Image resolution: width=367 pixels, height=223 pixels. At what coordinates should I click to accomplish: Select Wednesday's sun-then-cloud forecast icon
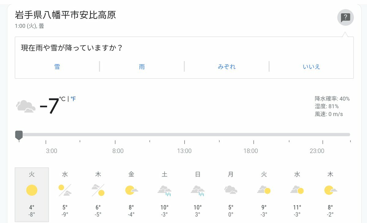pos(65,190)
